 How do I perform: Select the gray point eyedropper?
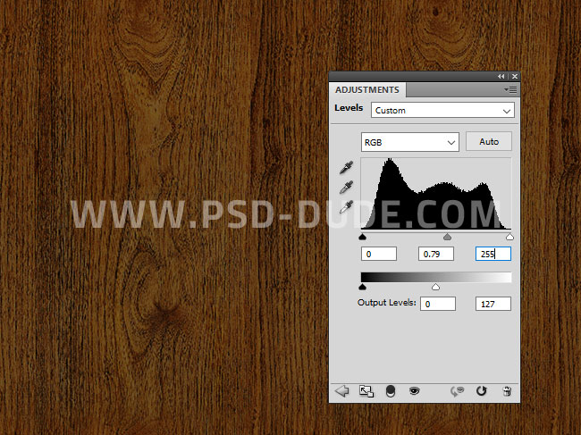tap(347, 188)
